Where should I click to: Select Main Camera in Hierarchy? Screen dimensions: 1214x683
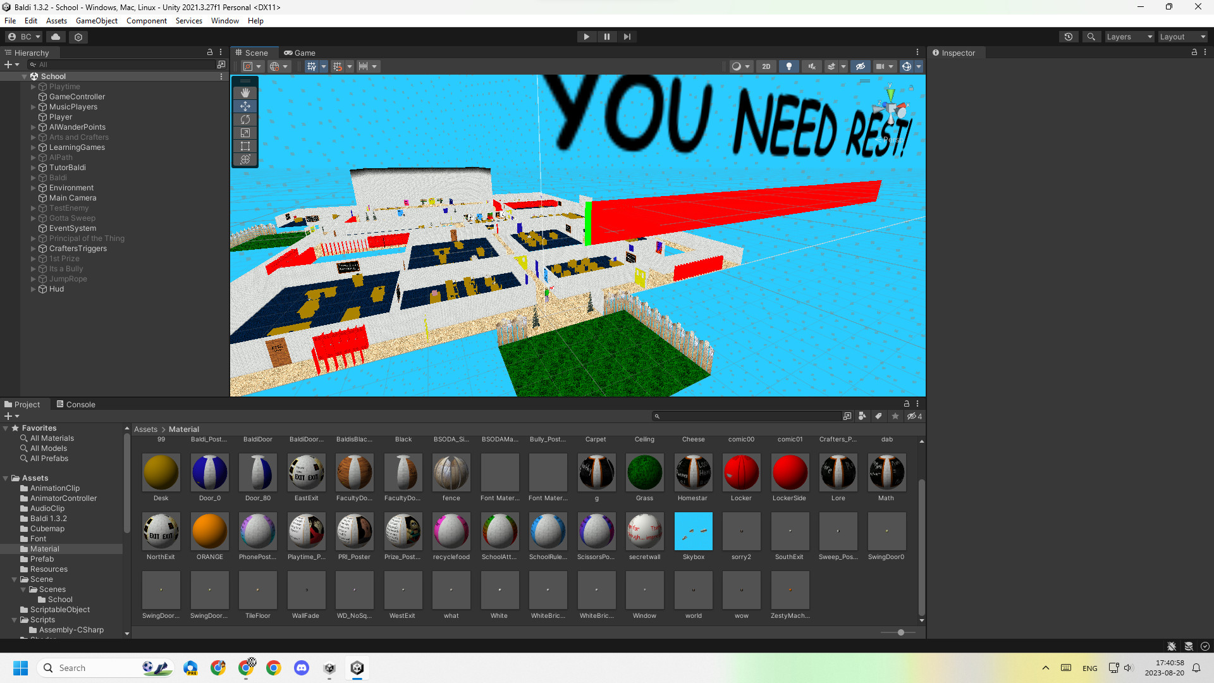click(x=73, y=198)
